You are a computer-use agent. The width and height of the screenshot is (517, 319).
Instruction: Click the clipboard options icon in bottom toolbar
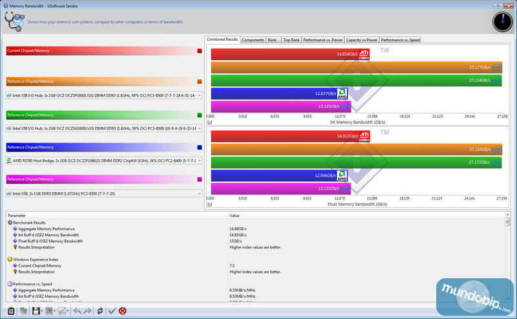(x=11, y=311)
